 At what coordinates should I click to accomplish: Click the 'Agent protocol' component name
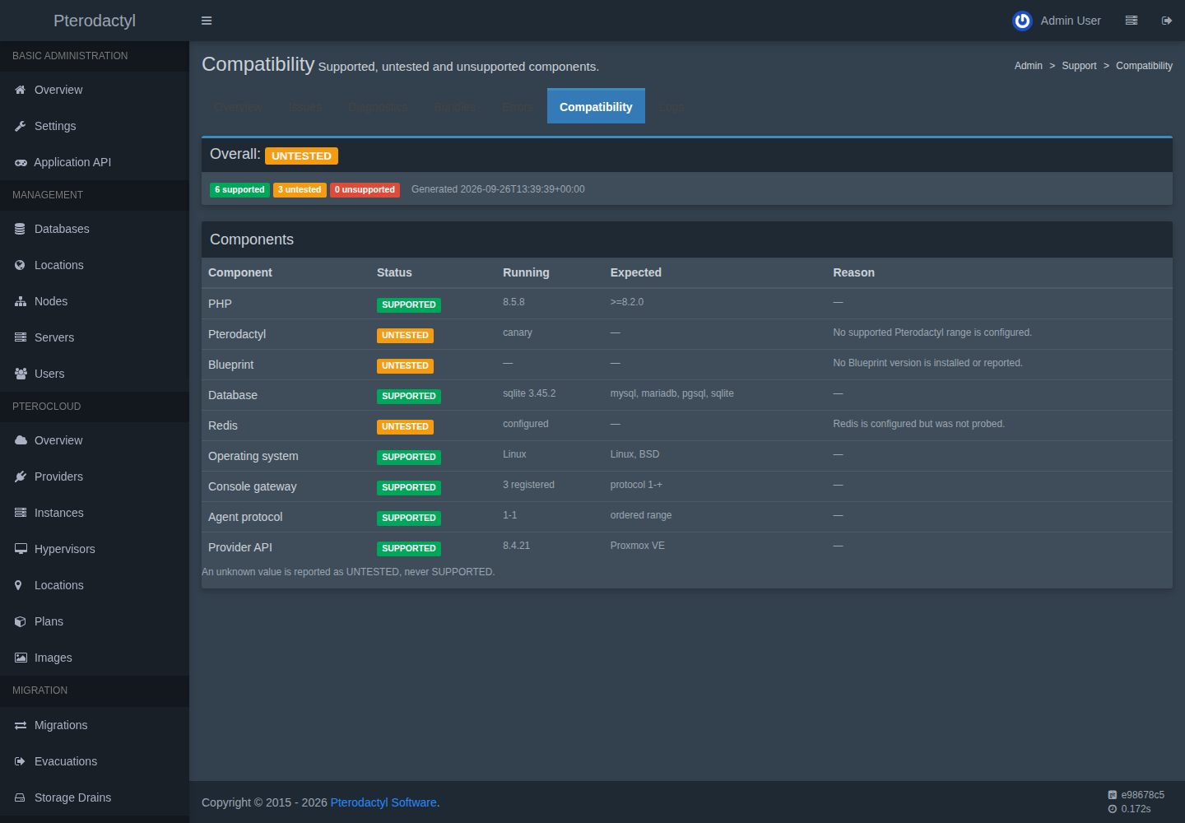point(245,517)
